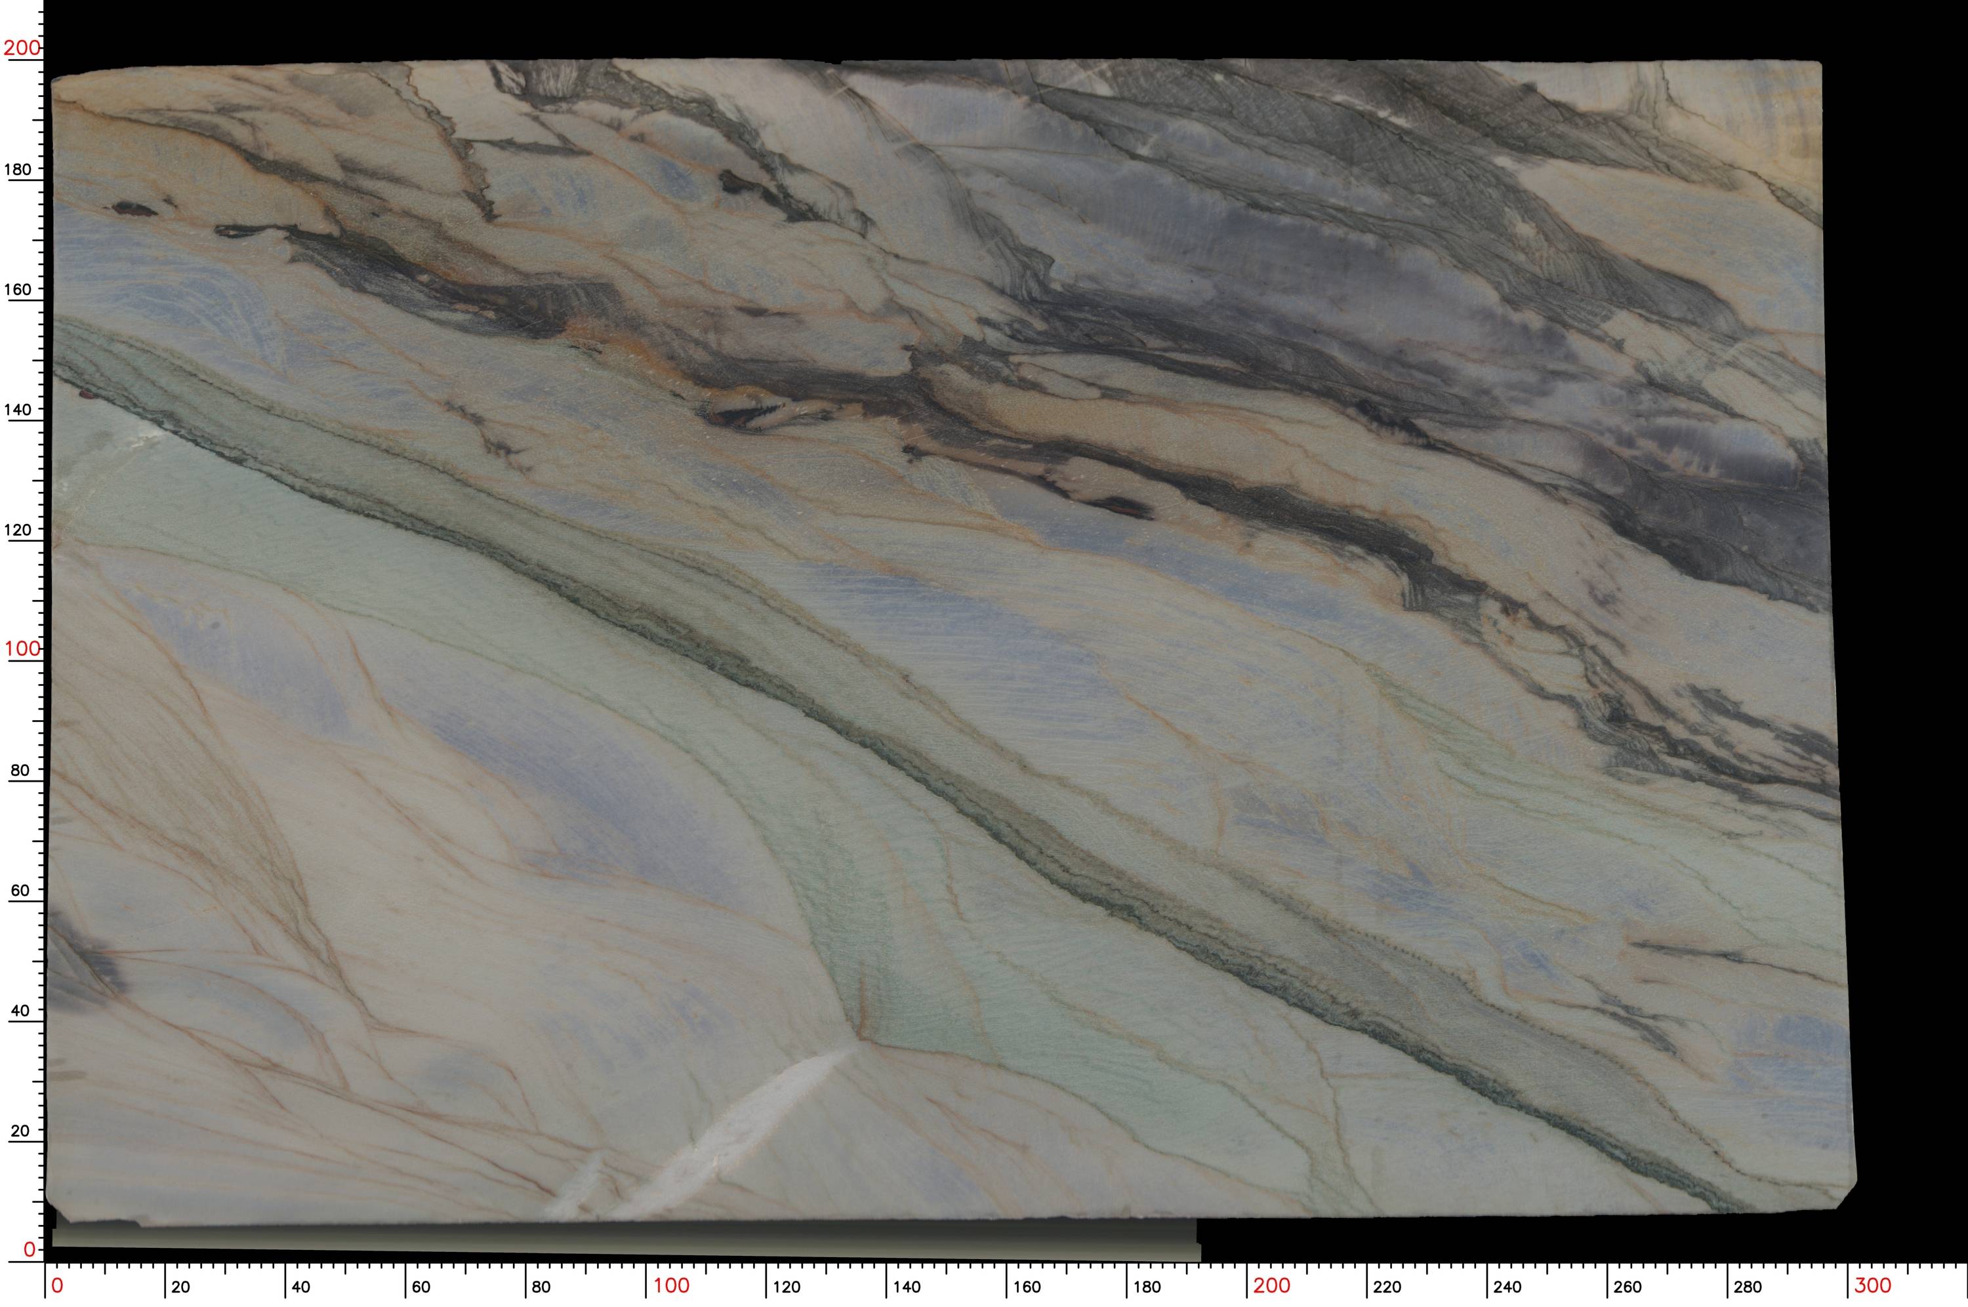
Task: Click the 140 label on the vertical ruler
Action: pyautogui.click(x=18, y=409)
